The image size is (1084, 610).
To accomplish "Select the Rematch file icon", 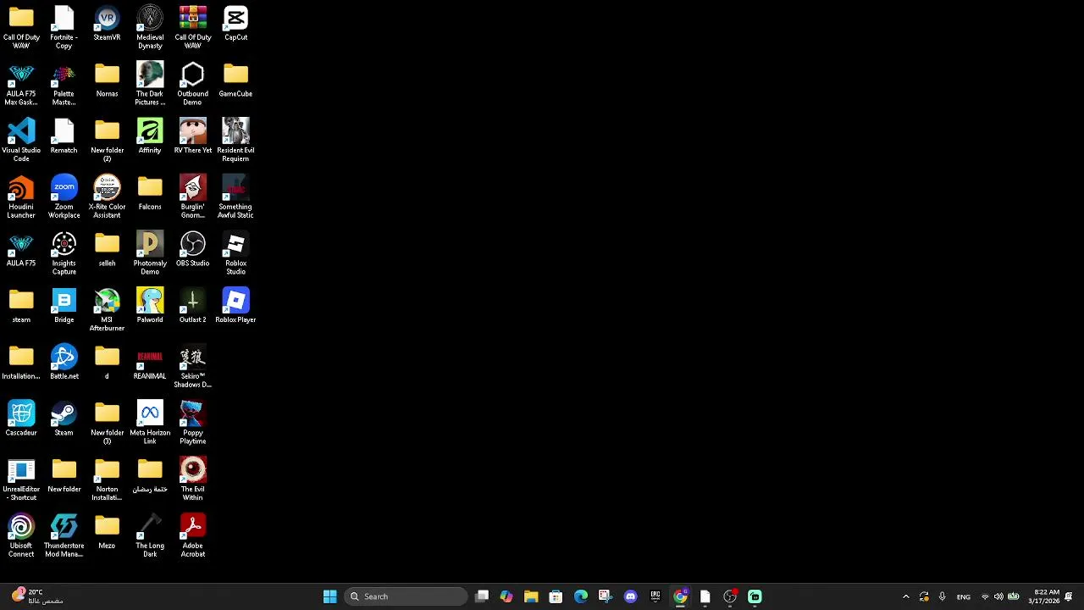I will tap(64, 136).
